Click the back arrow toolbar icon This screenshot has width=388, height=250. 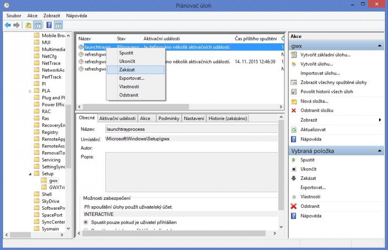coord(7,25)
